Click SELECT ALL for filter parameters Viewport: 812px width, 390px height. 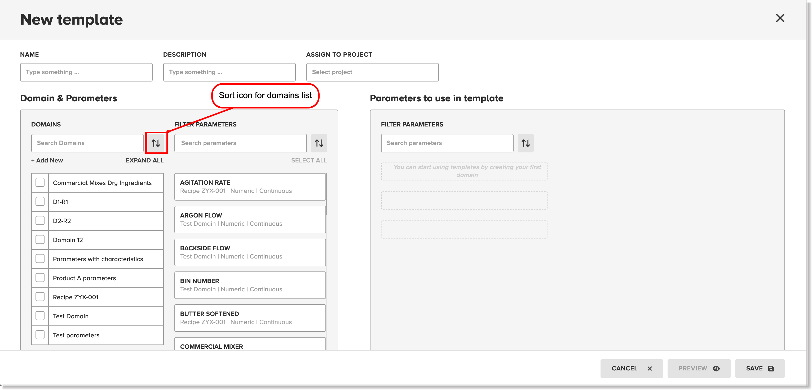click(x=308, y=160)
